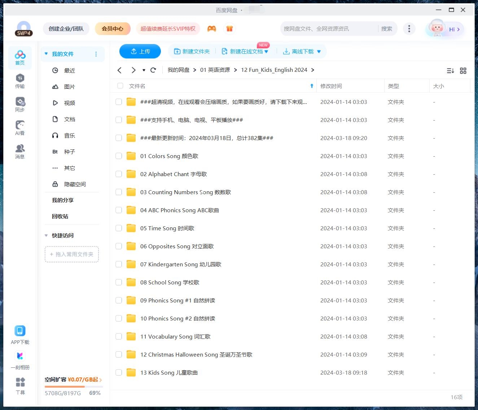The height and width of the screenshot is (410, 478).
Task: Select 最近 in the file tree
Action: coord(70,70)
